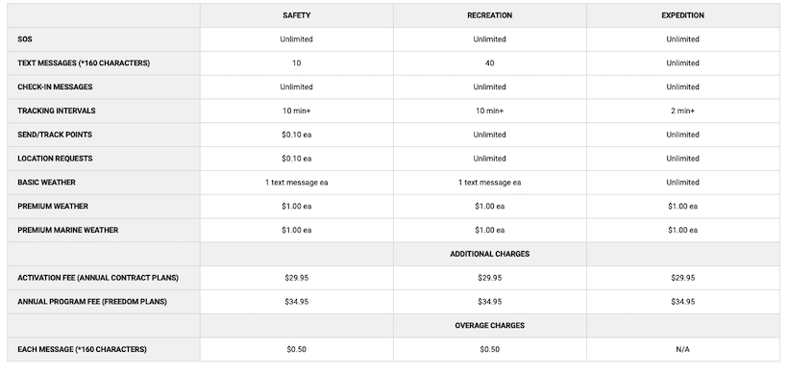Select the EACH MESSAGE overage row label
The image size is (788, 372).
point(82,349)
